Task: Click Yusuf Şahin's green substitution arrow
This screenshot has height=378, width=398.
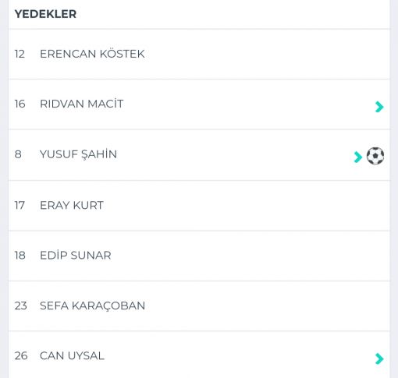Action: [358, 157]
